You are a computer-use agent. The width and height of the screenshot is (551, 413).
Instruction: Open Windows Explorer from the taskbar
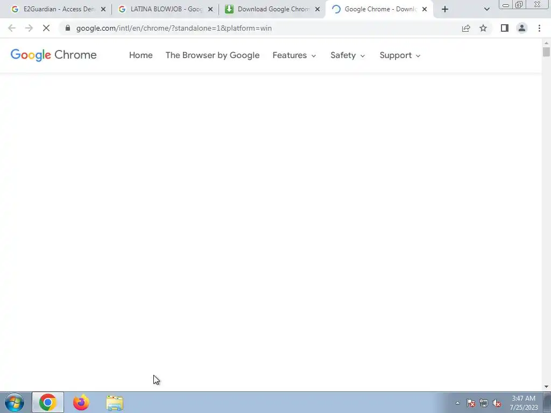(115, 403)
